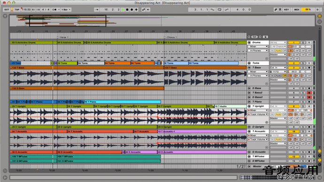
Task: Click the CPU load 59% meter
Action: point(308,9)
